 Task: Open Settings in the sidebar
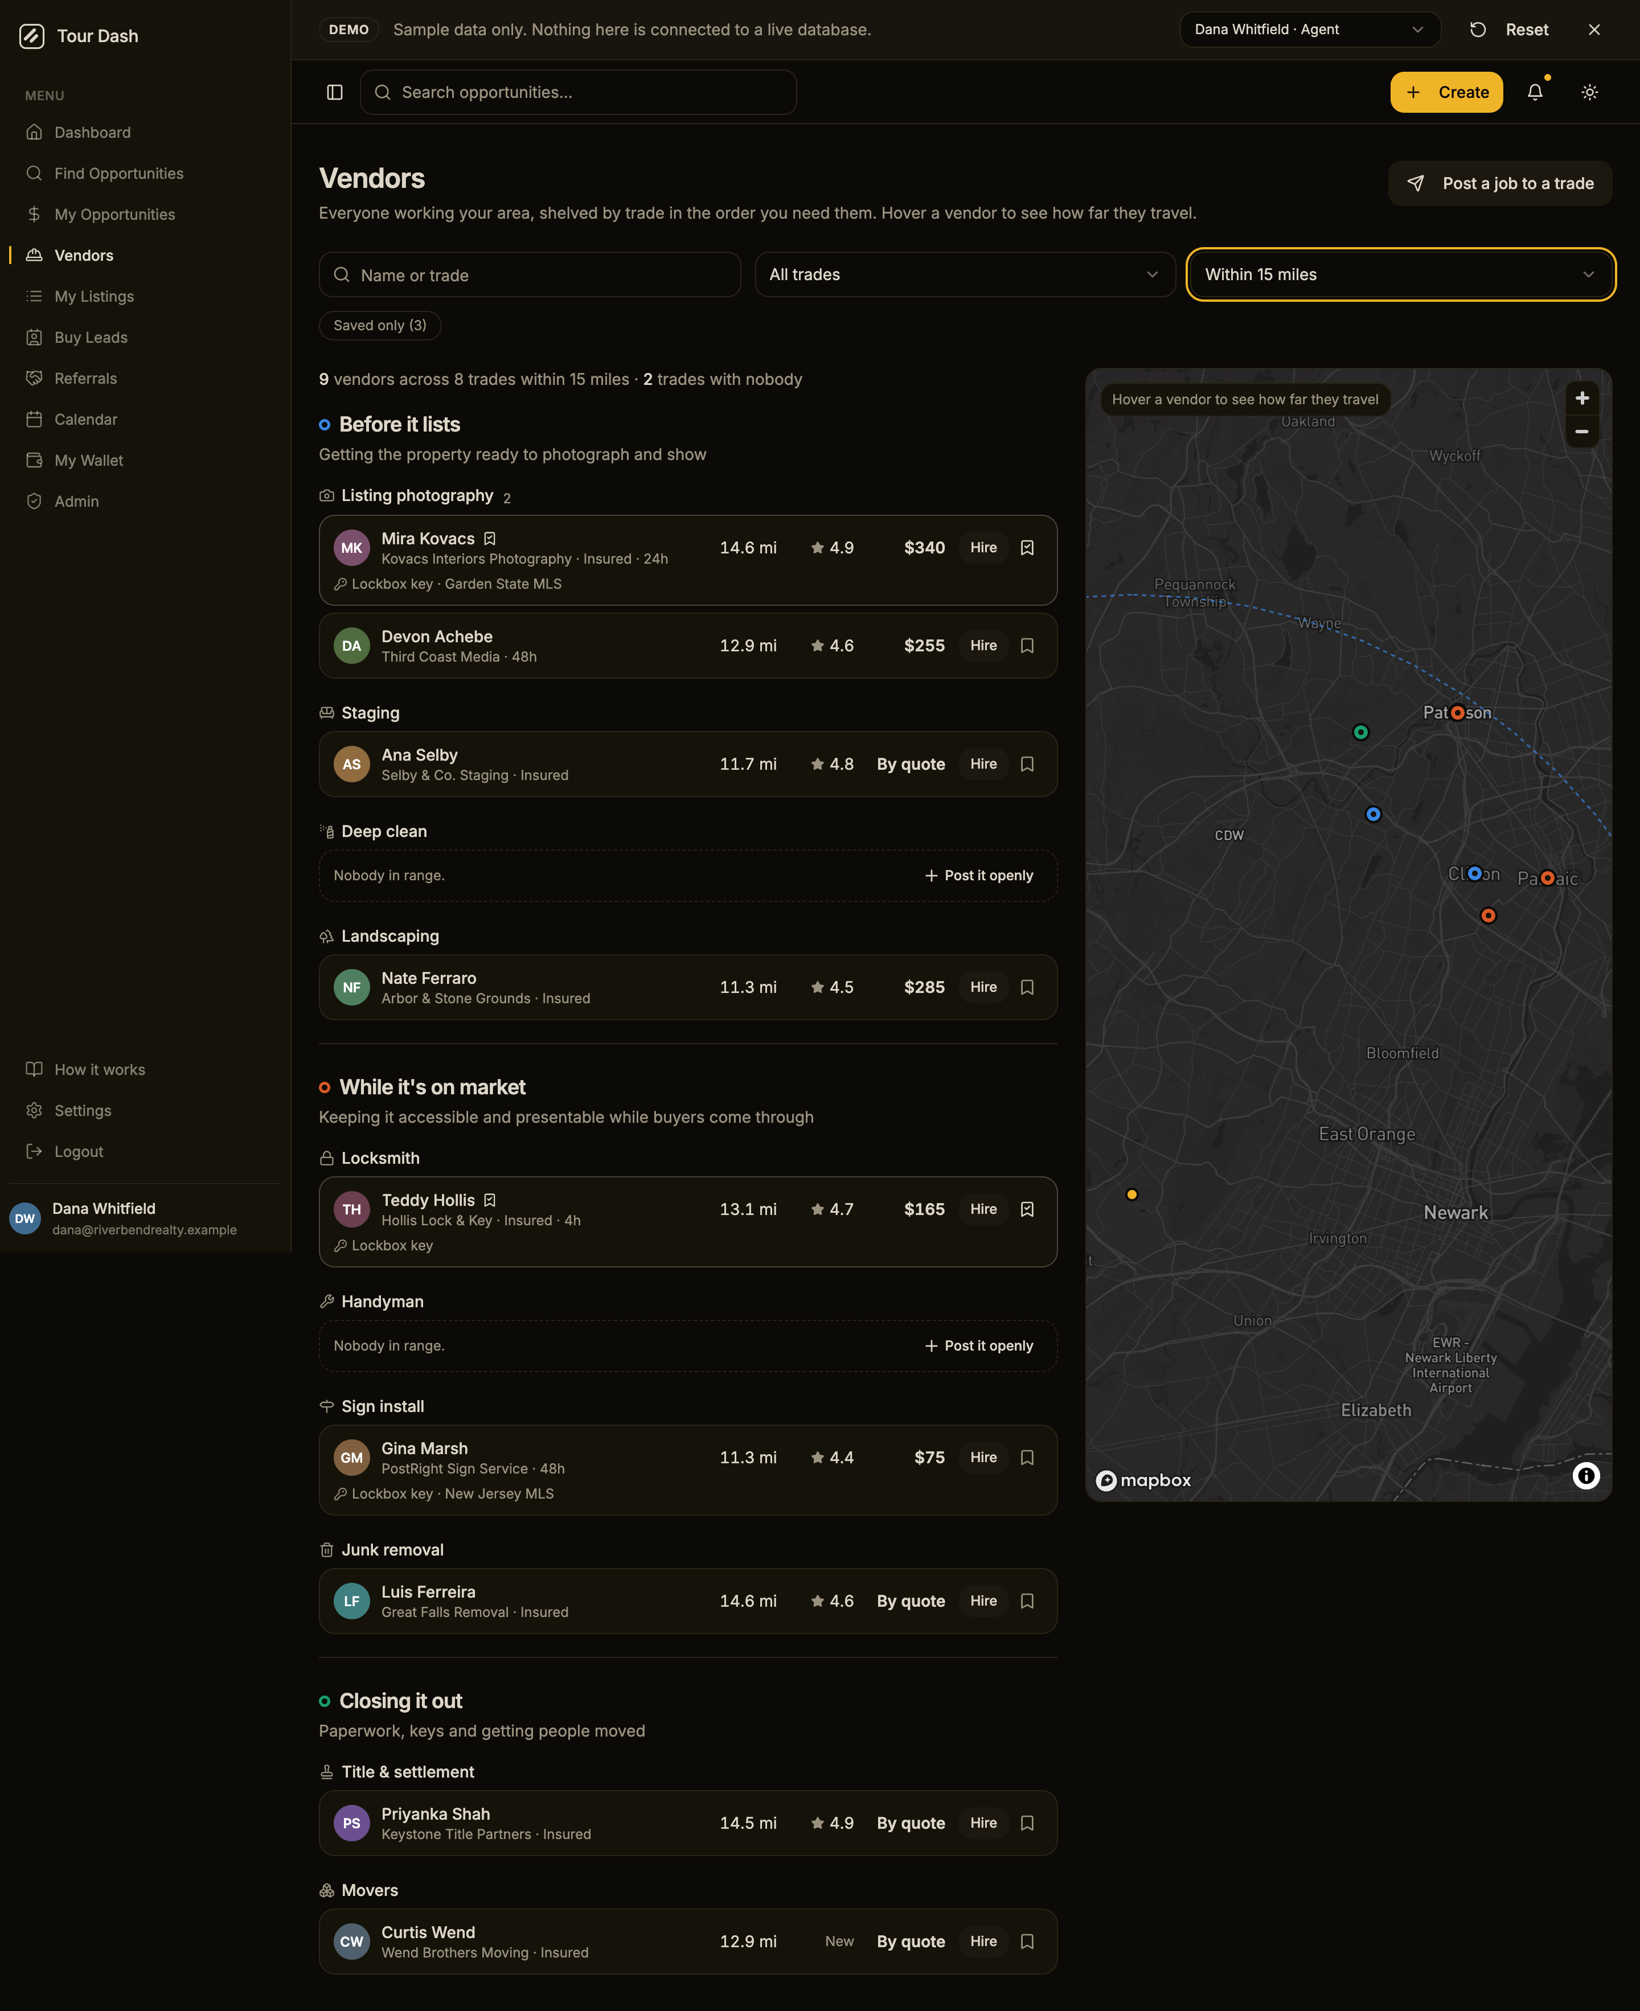pos(145,1110)
